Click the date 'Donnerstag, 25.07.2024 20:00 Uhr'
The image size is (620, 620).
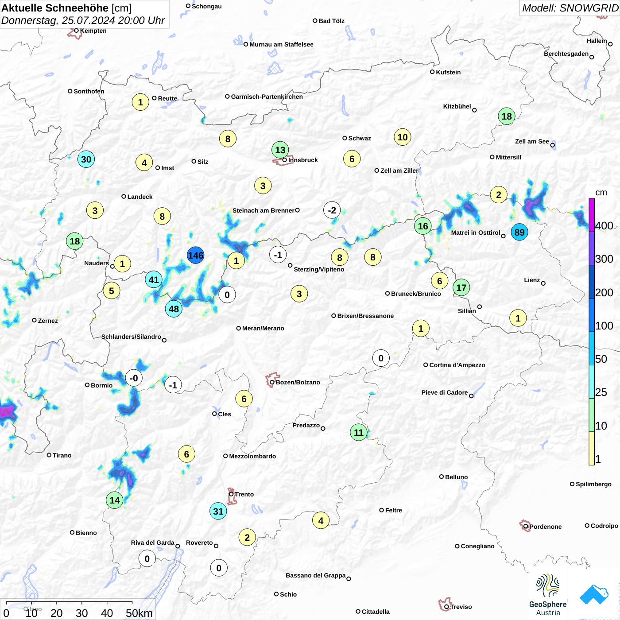[x=83, y=20]
